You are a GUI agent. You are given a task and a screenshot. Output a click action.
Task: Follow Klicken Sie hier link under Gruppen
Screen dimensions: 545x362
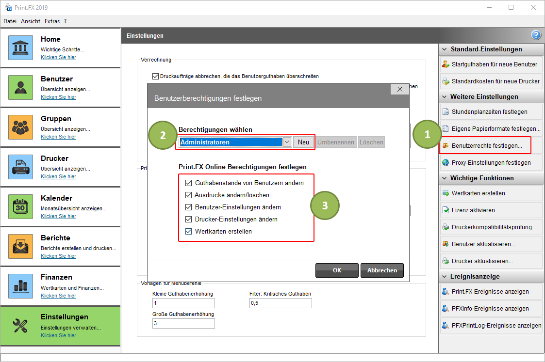click(58, 137)
